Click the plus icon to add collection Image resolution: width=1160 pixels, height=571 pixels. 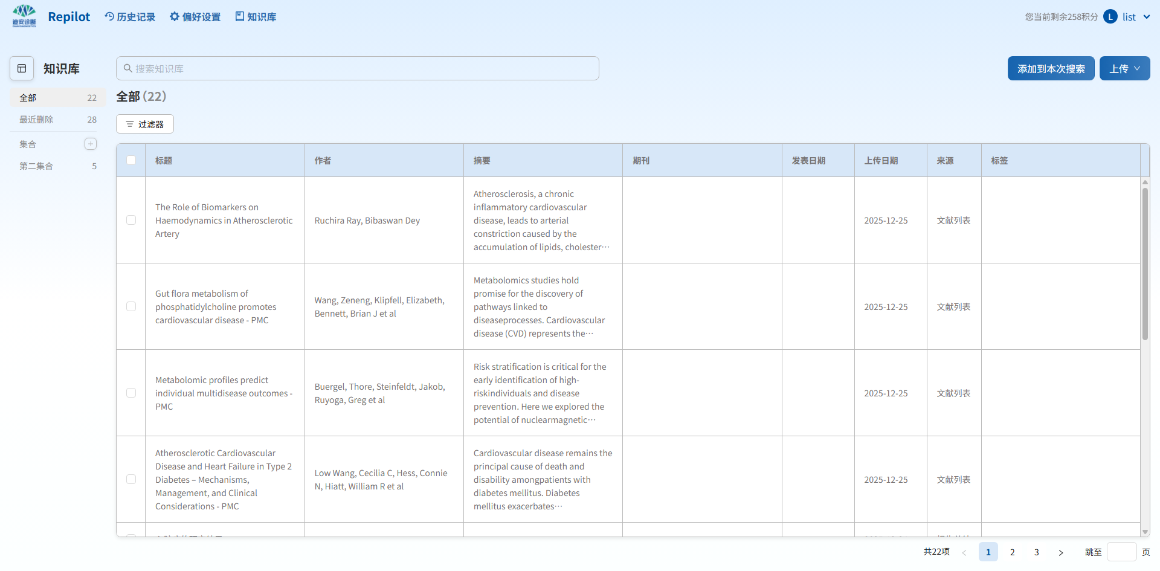91,144
